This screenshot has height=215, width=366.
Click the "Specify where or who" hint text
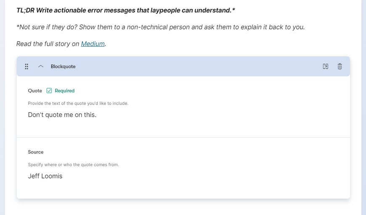[73, 165]
